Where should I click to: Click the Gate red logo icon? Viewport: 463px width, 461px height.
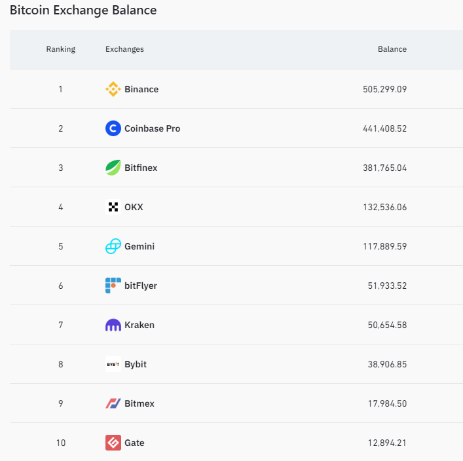[x=113, y=443]
